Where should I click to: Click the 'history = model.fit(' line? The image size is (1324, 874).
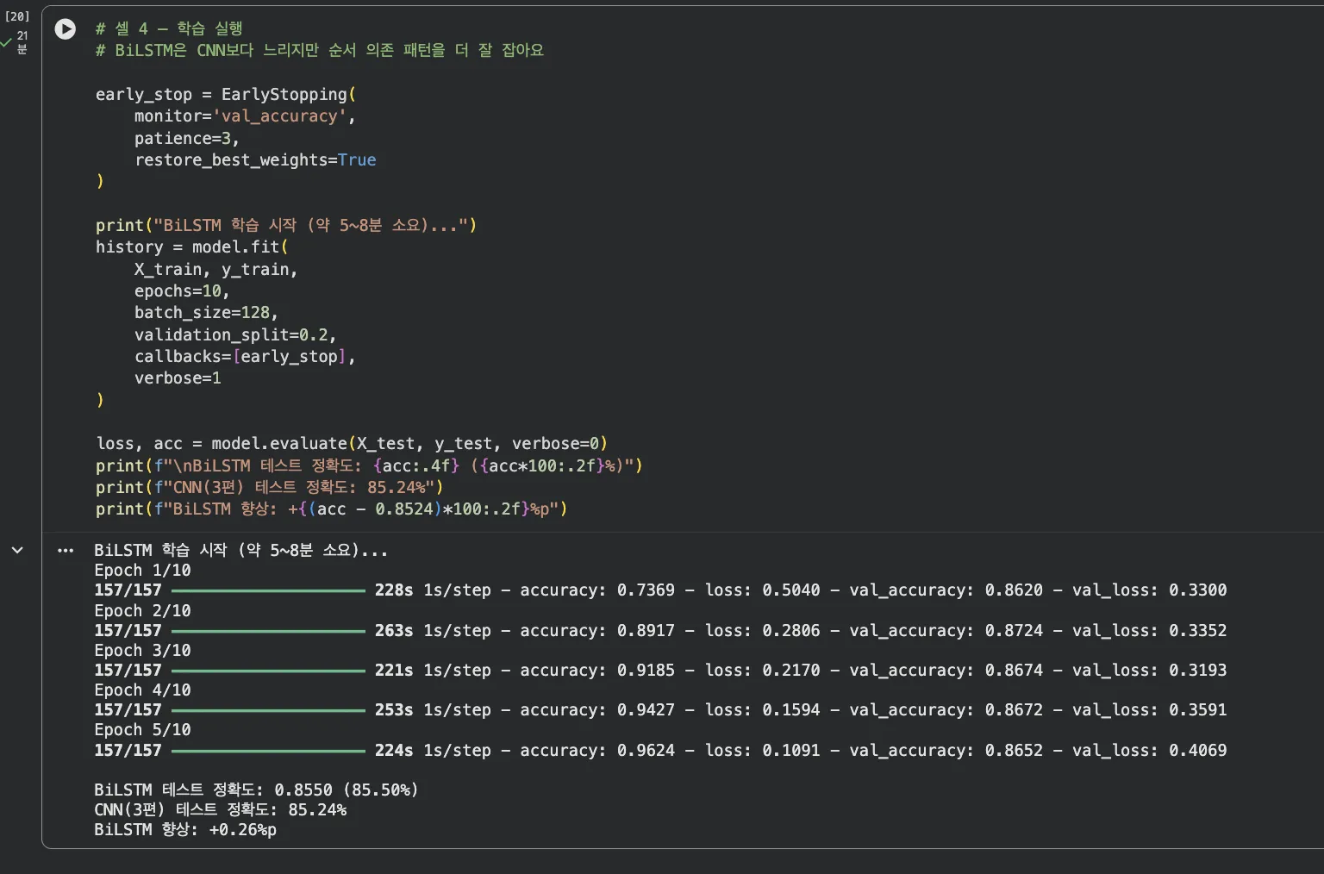(x=192, y=247)
